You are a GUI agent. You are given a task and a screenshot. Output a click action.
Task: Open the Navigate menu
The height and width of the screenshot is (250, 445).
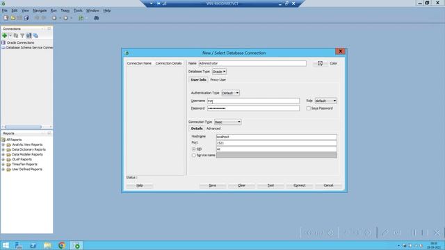tap(40, 10)
